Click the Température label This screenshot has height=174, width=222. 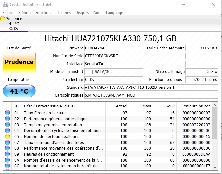pyautogui.click(x=19, y=80)
